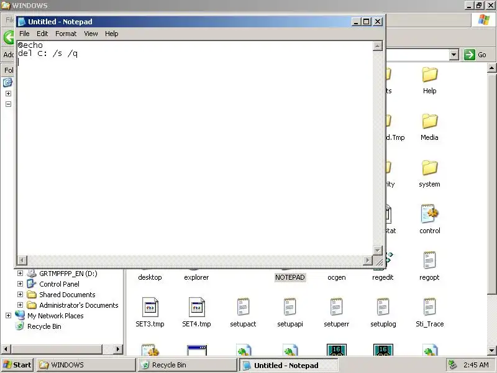Open the Notepad File menu
The width and height of the screenshot is (497, 373).
tap(24, 34)
